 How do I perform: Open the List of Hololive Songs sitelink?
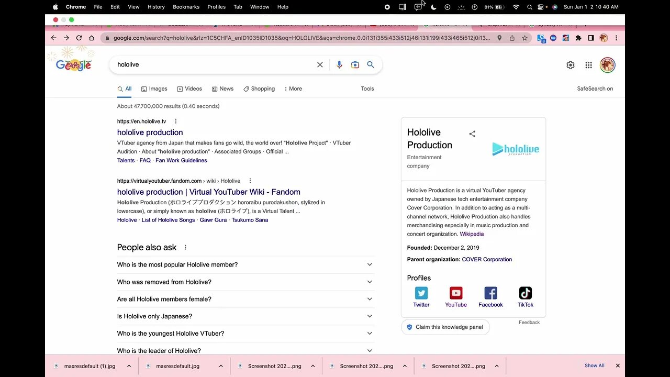(x=168, y=220)
